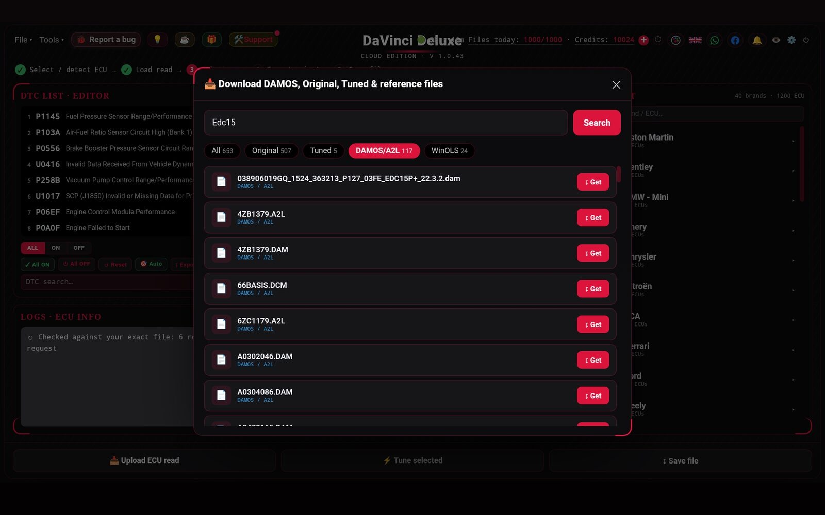Add credits with the red plus icon
This screenshot has height=515, width=825.
(643, 40)
